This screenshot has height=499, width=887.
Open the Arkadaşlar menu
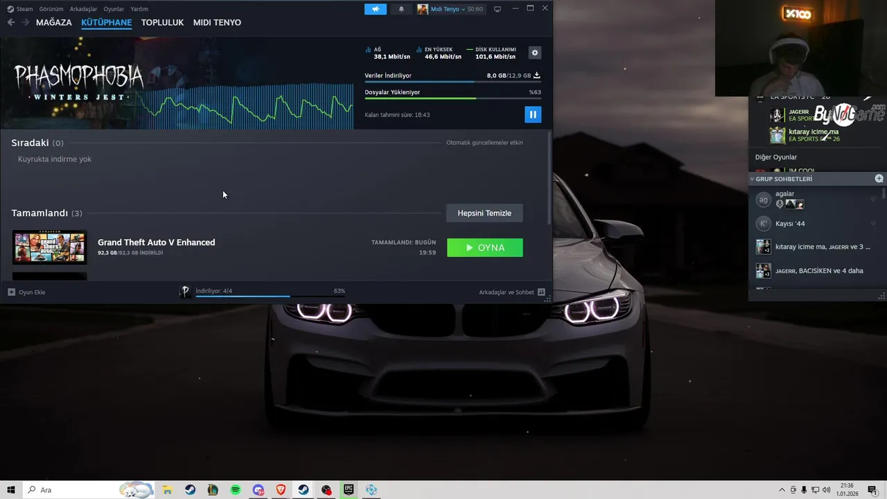[x=84, y=9]
